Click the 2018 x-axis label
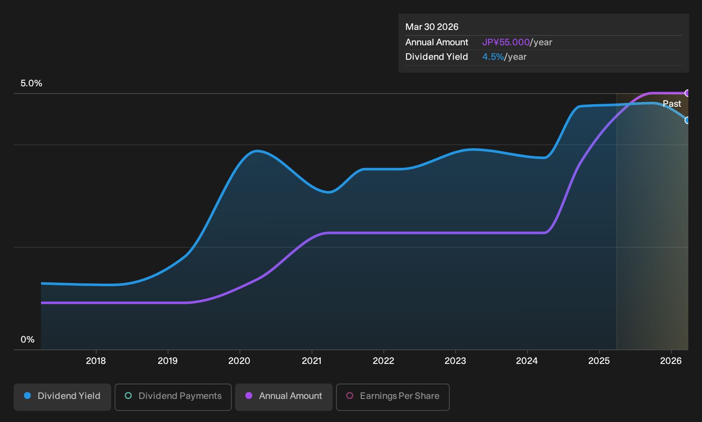 point(96,361)
